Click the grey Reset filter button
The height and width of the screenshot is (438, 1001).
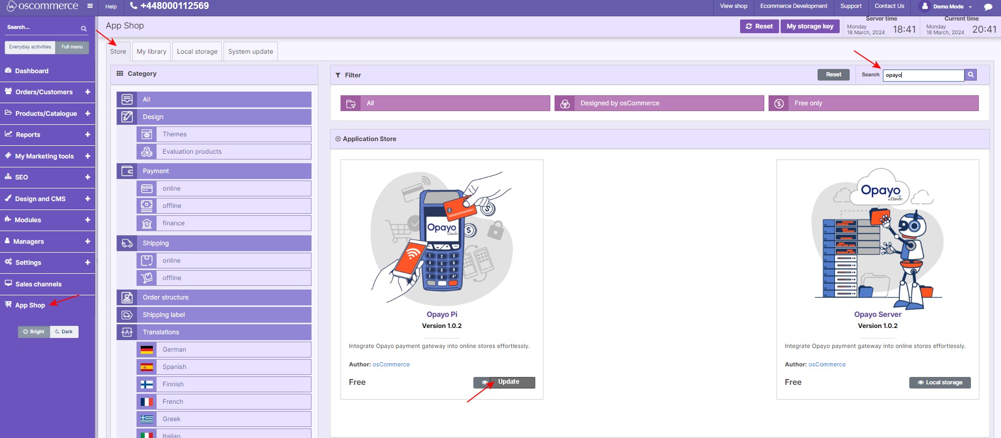(833, 75)
